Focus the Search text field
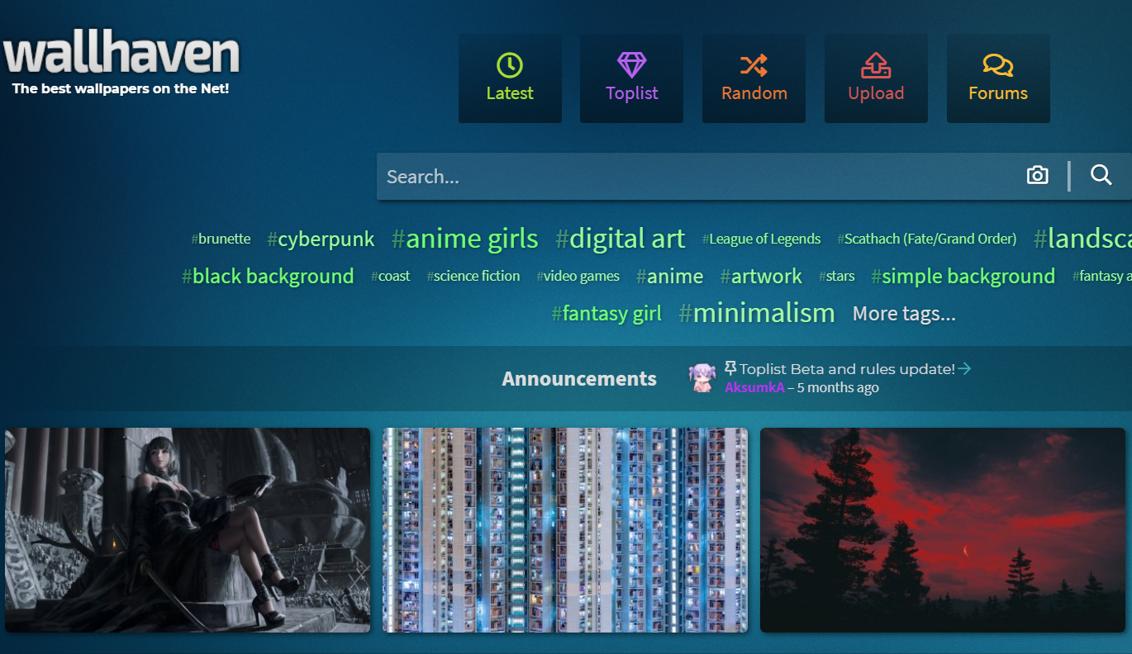Image resolution: width=1132 pixels, height=654 pixels. pyautogui.click(x=694, y=177)
